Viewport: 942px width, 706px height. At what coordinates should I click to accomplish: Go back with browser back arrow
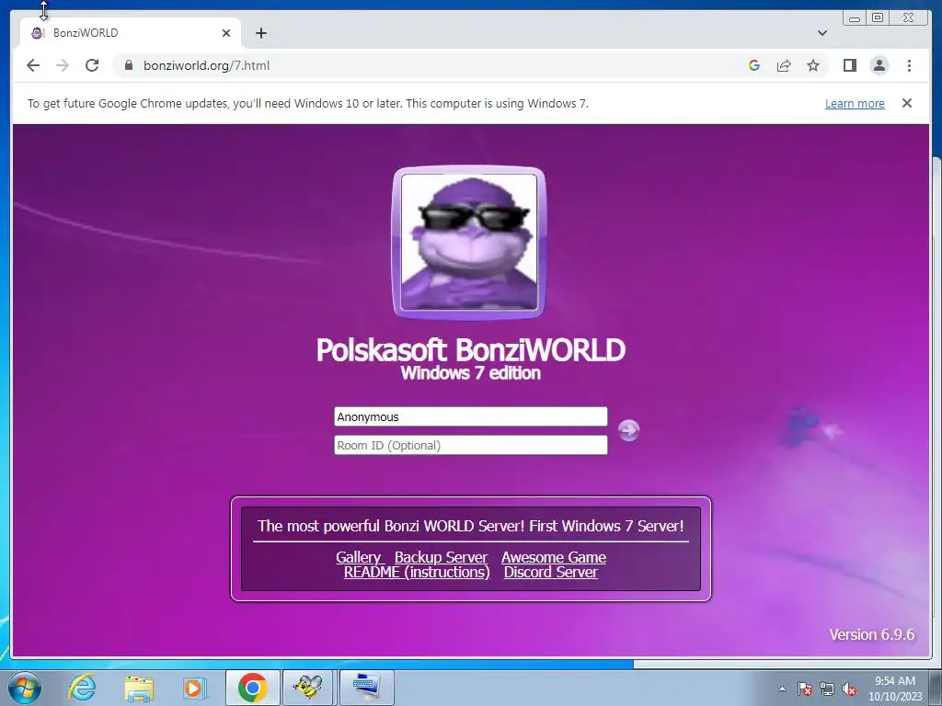(x=33, y=65)
